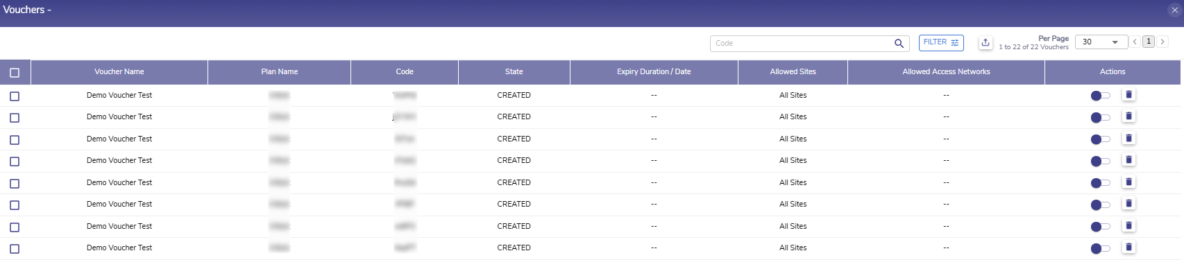Select page 1 in the pagination
The width and height of the screenshot is (1184, 260).
[x=1149, y=42]
